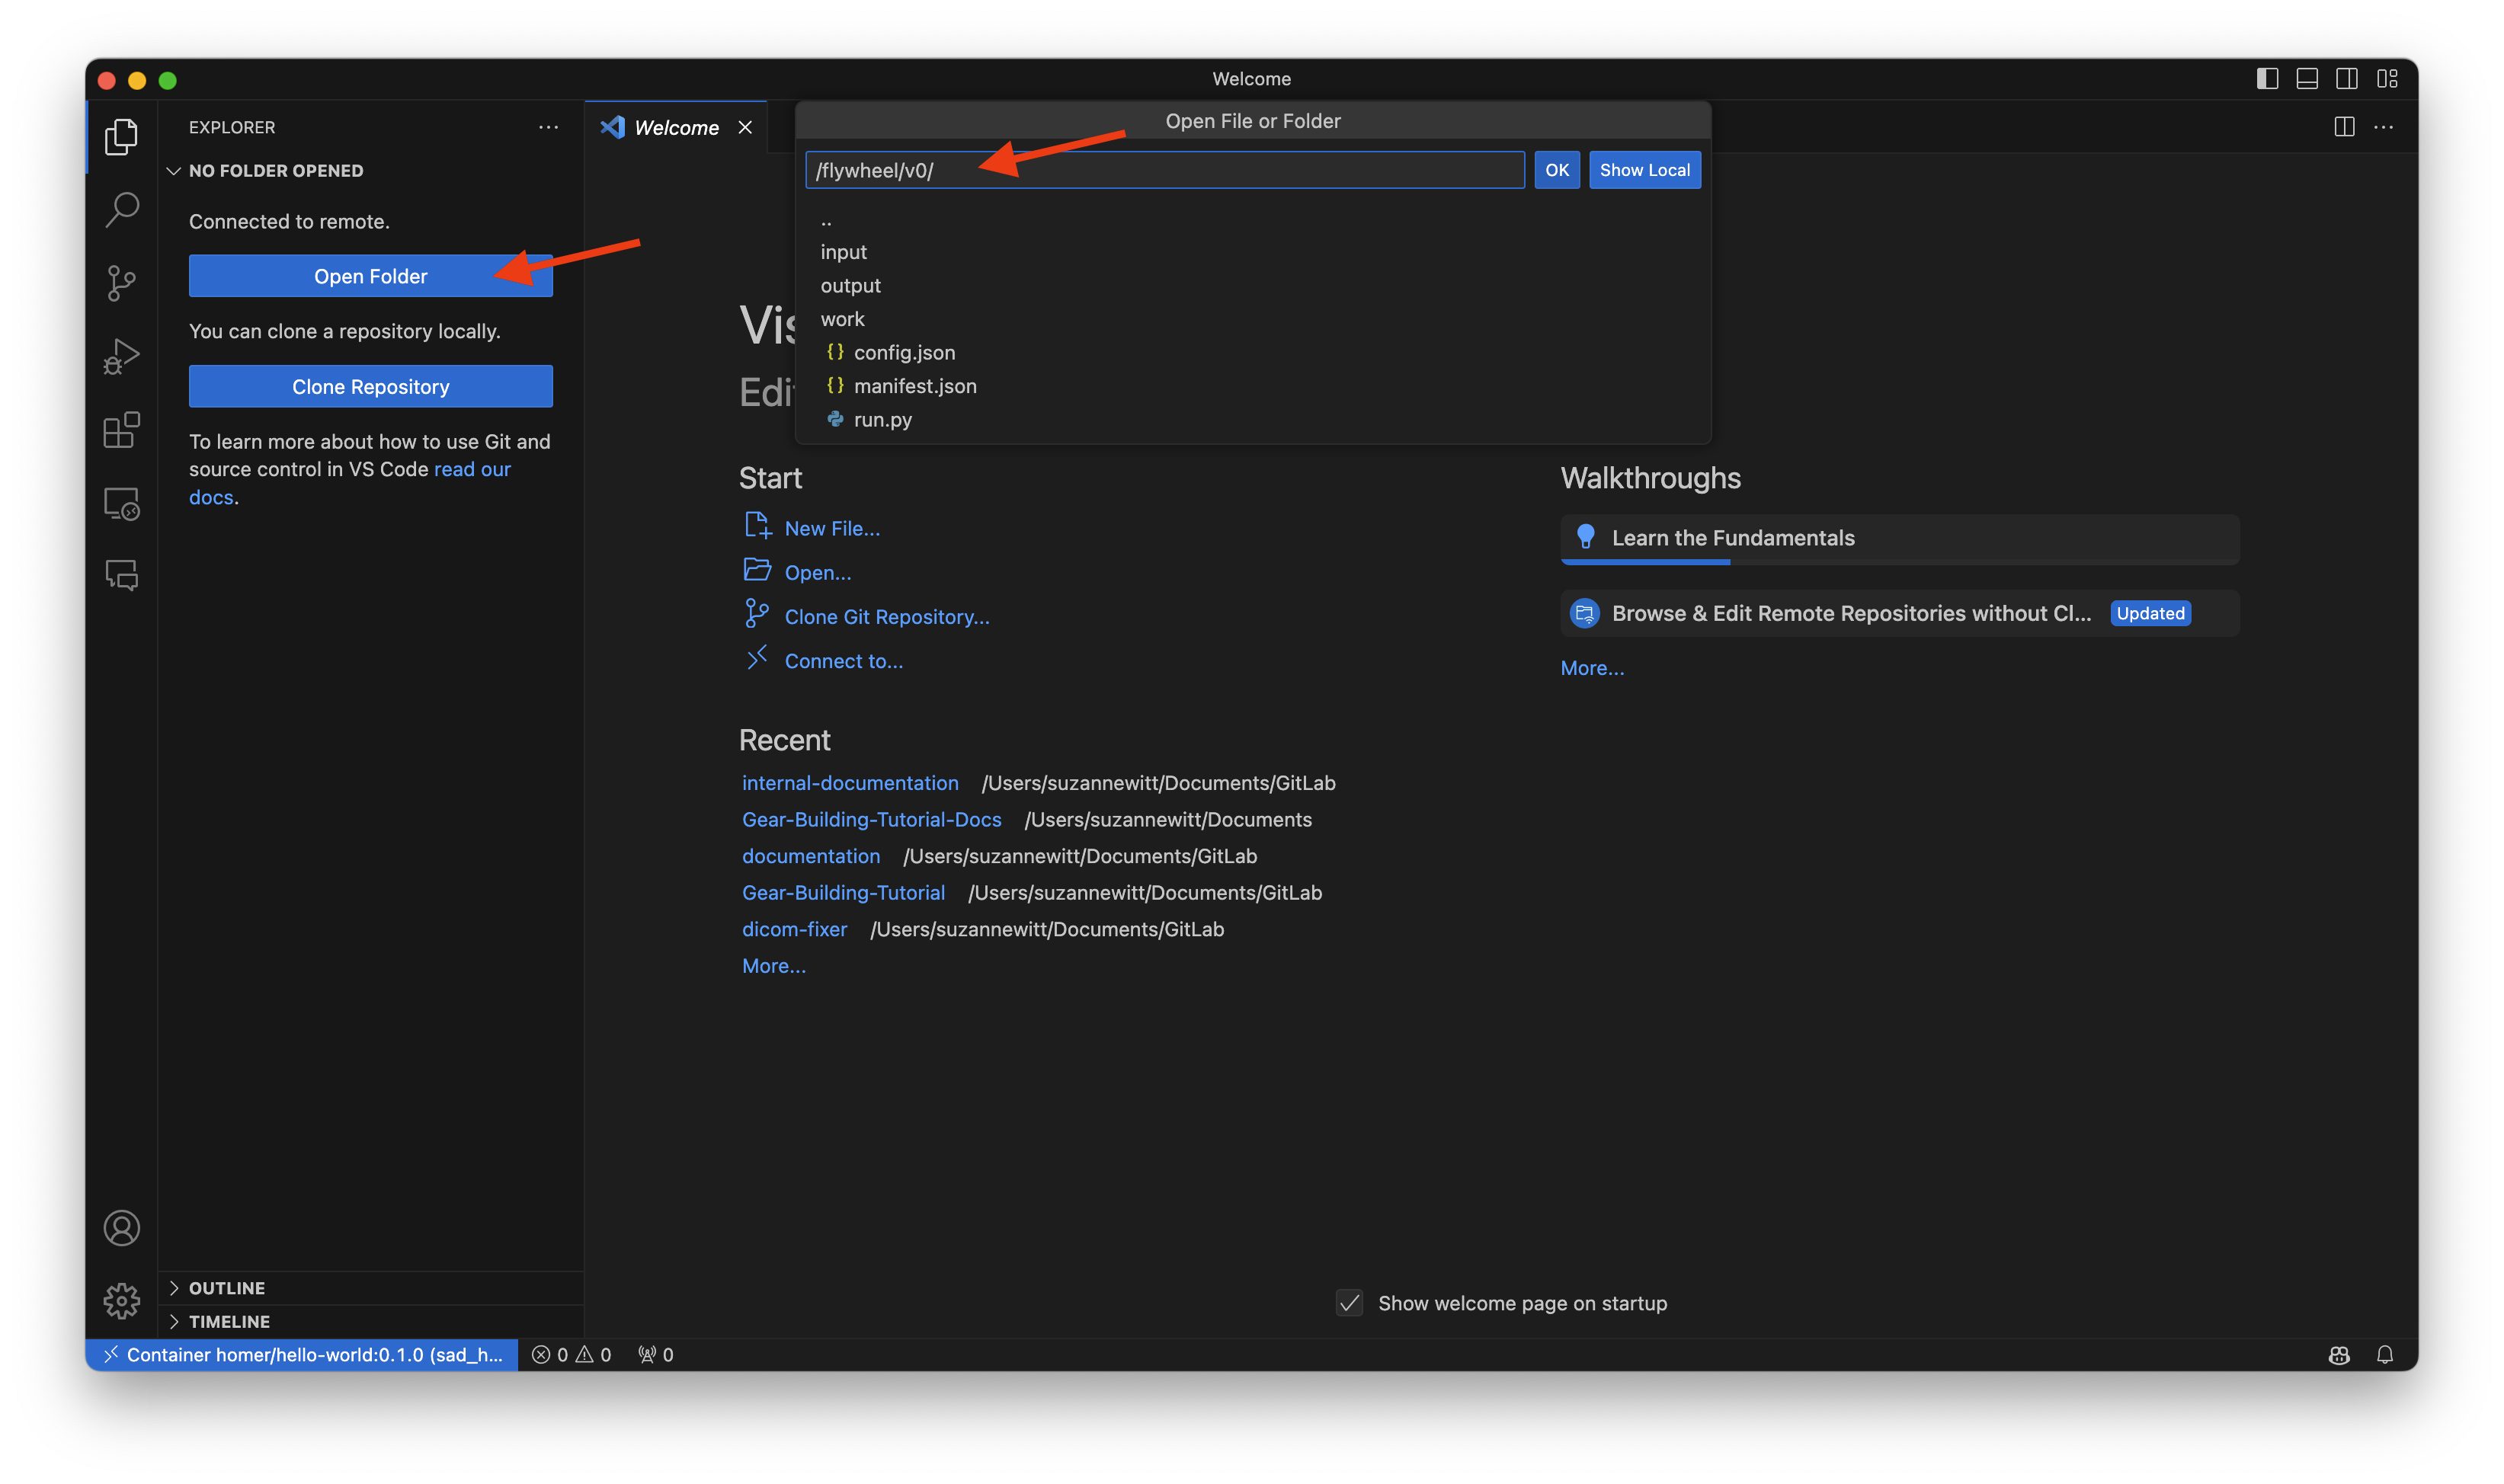This screenshot has height=1484, width=2504.
Task: Select config.json in the file list
Action: 1253,353
